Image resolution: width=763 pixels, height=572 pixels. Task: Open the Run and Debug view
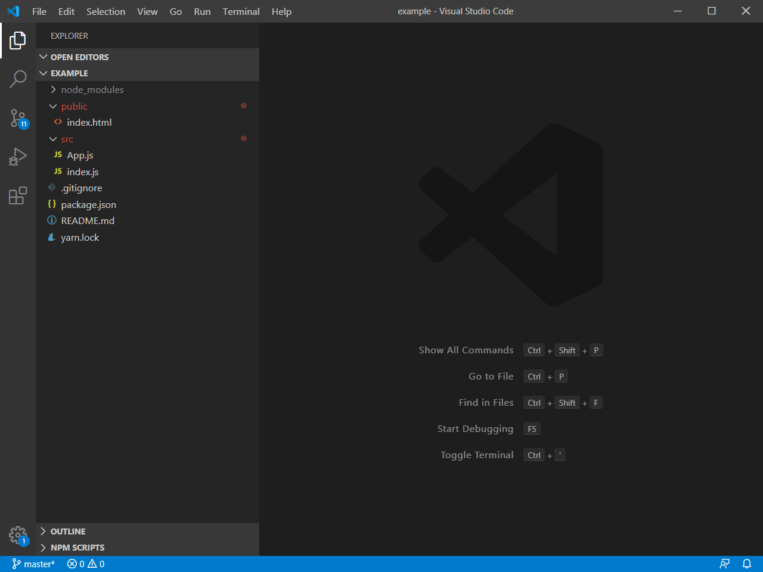point(18,157)
